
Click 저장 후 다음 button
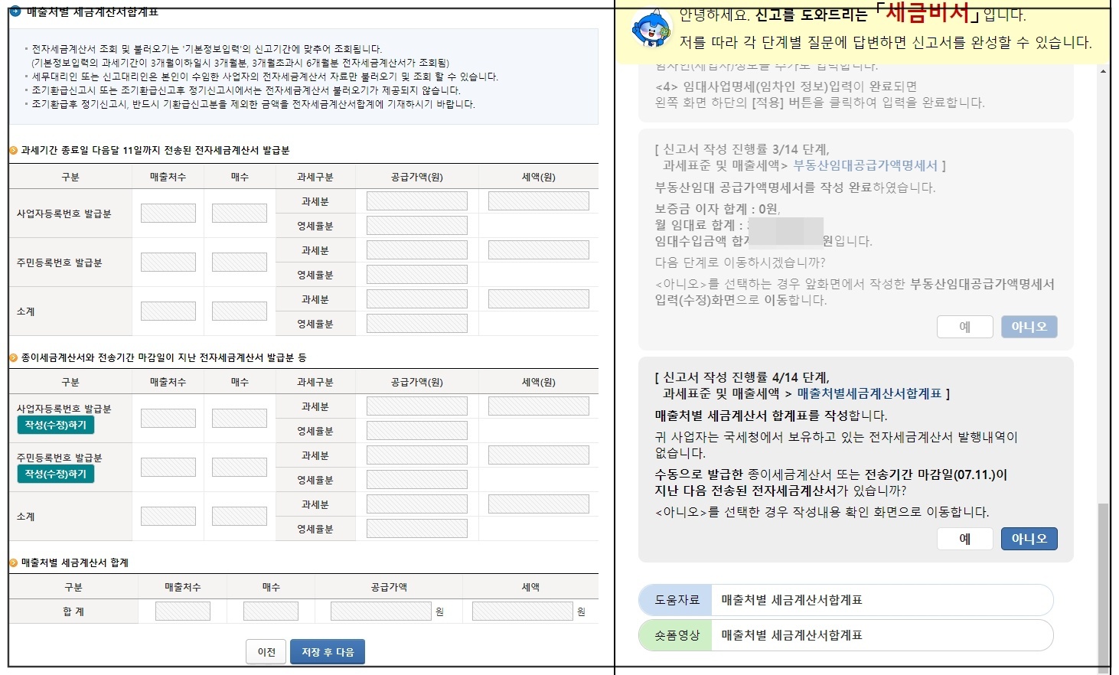pos(328,652)
